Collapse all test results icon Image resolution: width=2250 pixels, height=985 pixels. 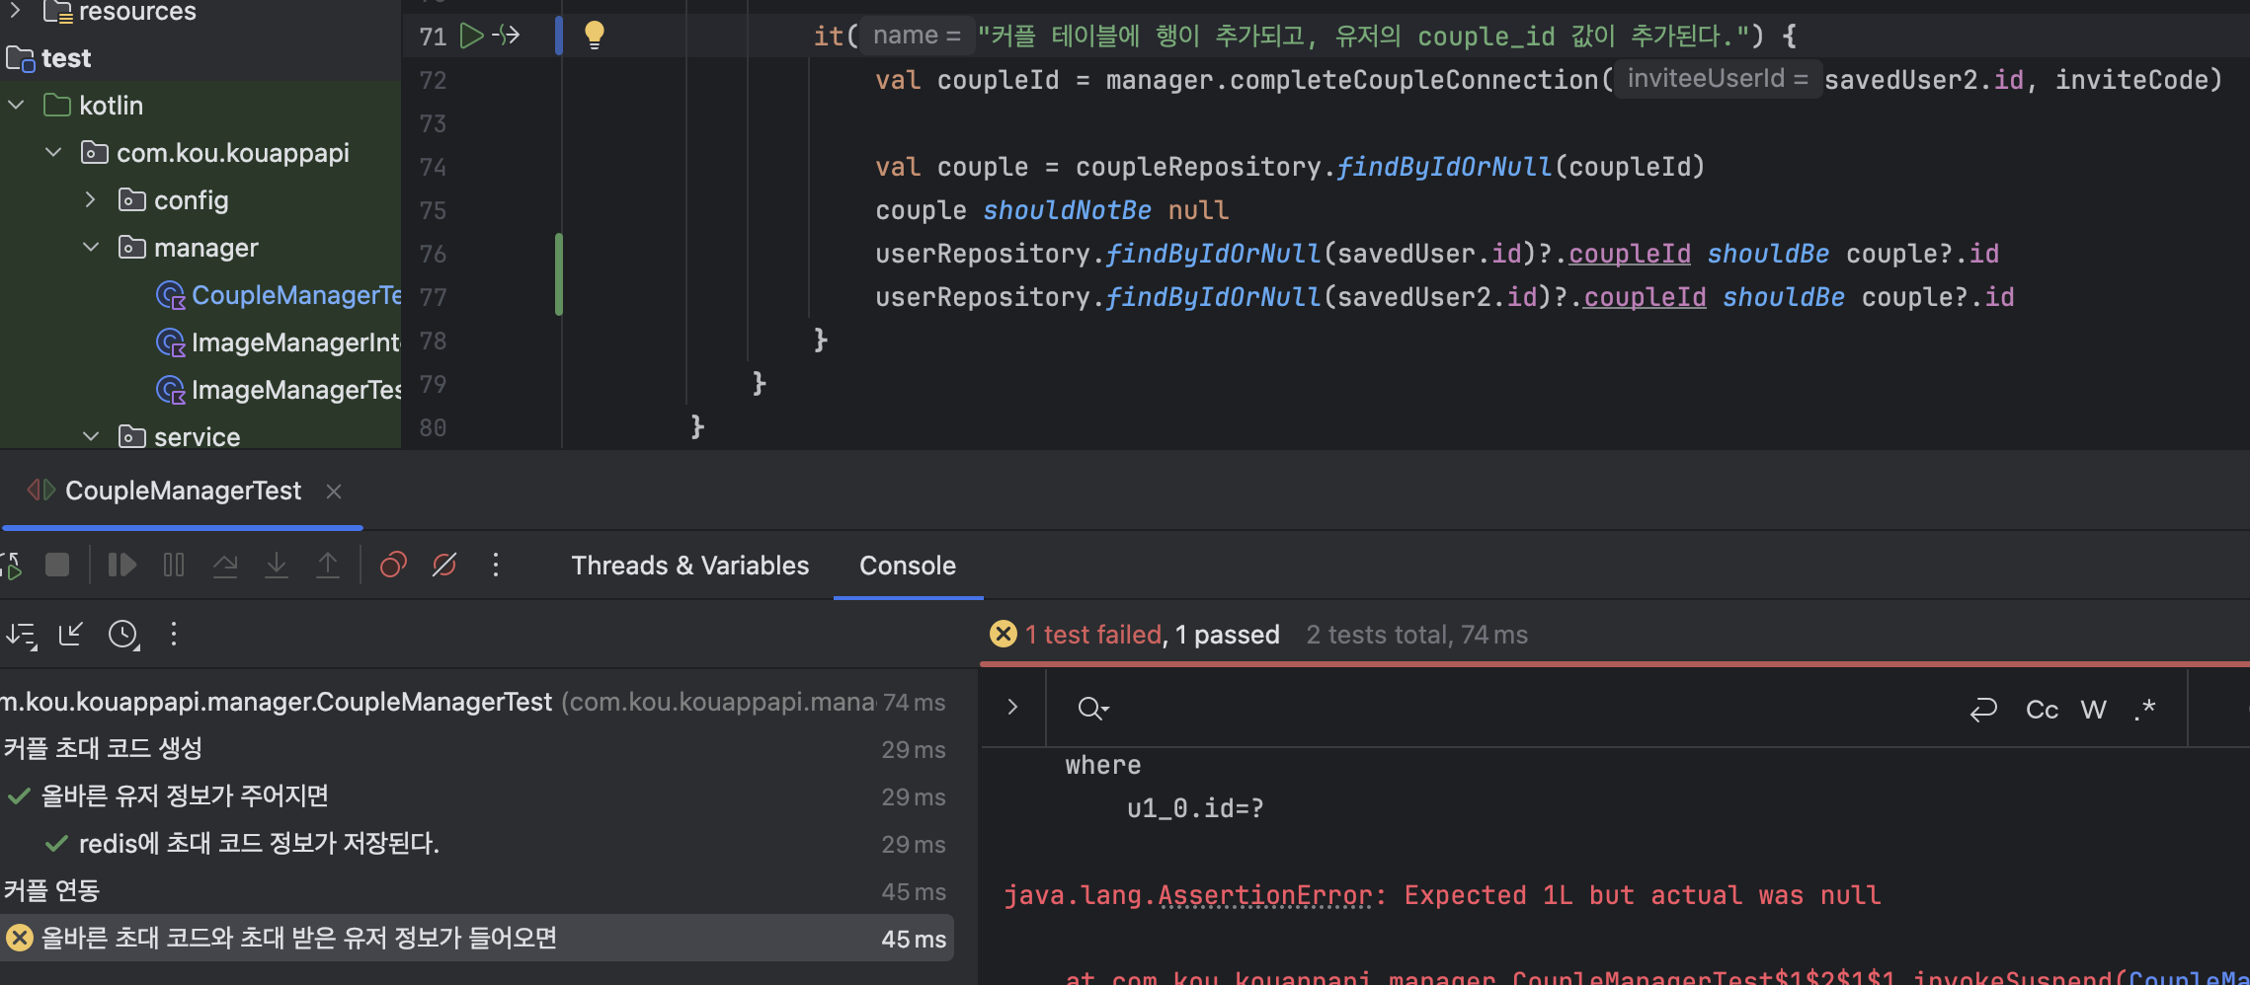(x=71, y=634)
